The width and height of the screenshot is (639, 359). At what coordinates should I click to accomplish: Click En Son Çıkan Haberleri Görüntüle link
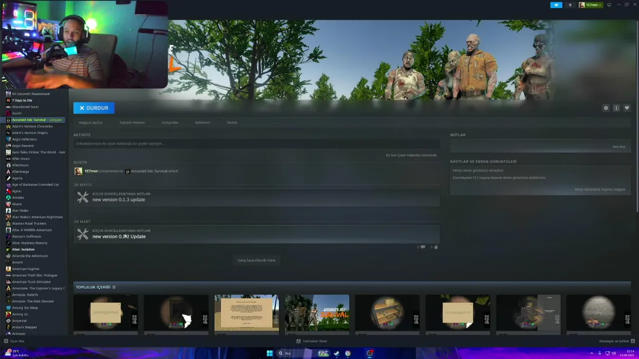point(411,155)
